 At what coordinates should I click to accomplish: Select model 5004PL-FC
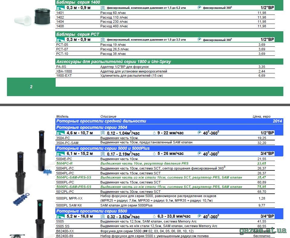pyautogui.click(x=65, y=168)
